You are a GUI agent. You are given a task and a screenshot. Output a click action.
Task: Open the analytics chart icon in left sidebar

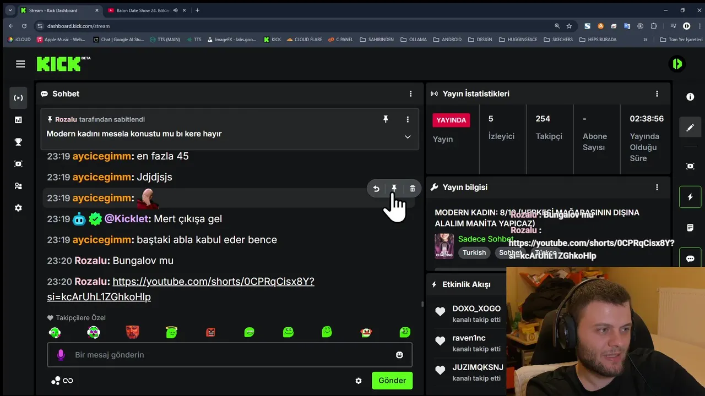click(x=18, y=120)
